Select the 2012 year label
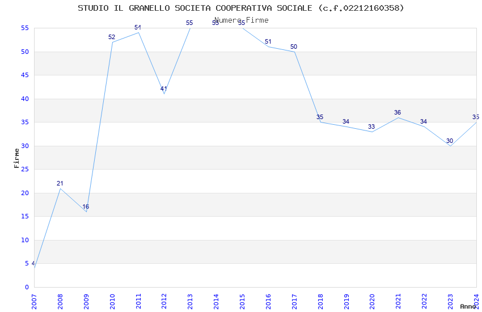 click(164, 302)
